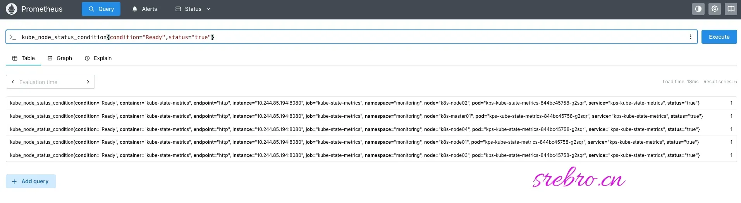This screenshot has height=203, width=741.
Task: Open the settings gear icon
Action: click(x=715, y=9)
